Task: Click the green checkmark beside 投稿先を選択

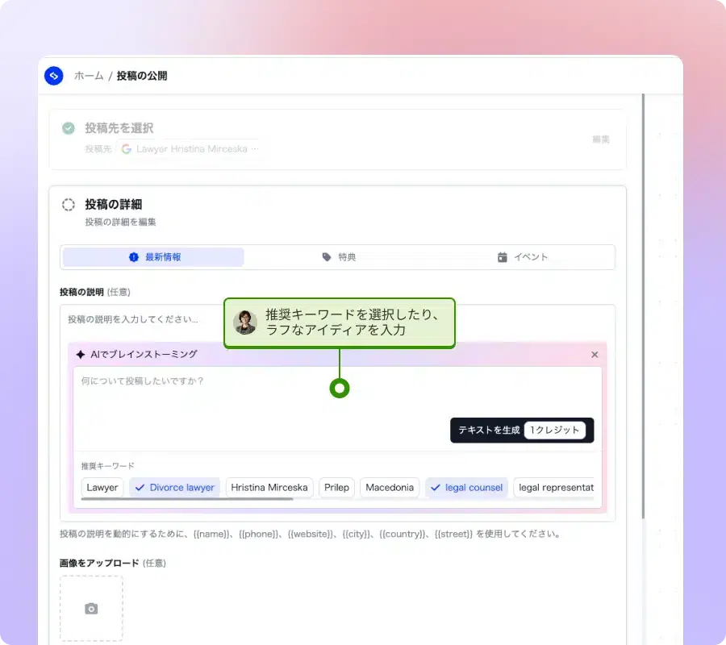Action: click(69, 128)
